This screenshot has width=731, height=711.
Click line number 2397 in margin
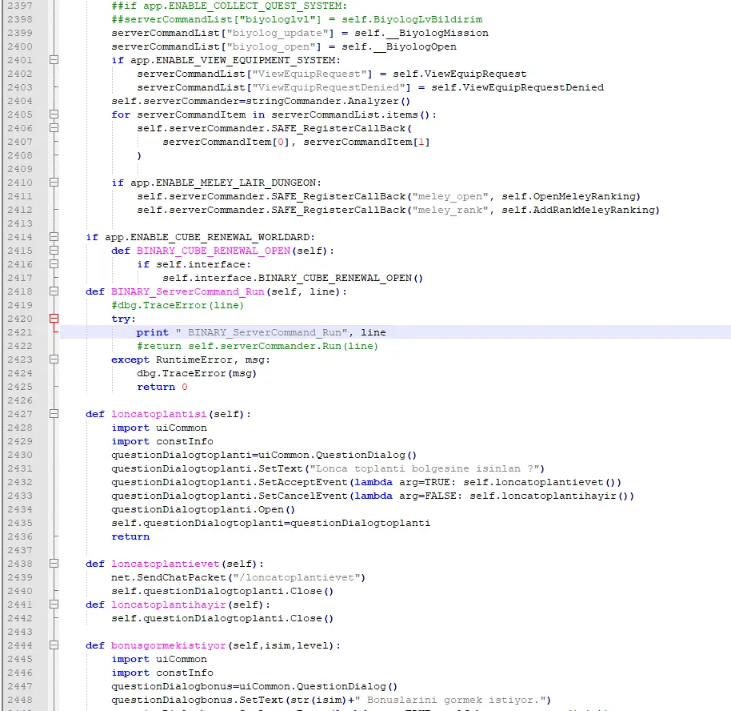point(19,6)
